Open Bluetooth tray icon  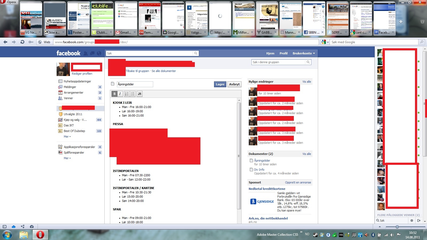point(373,235)
